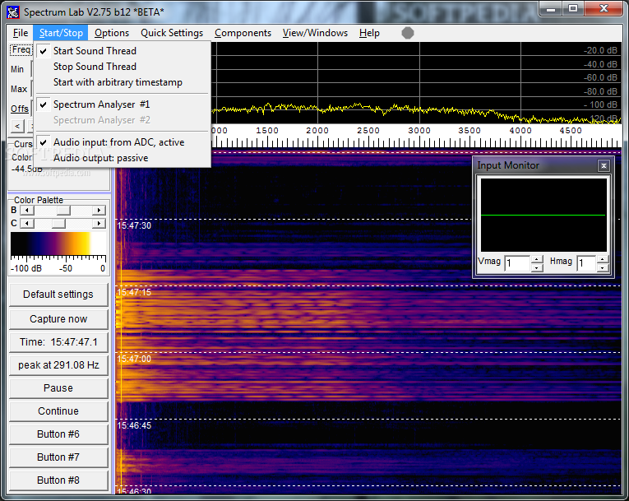629x501 pixels.
Task: Decrease Vmag with down spinner arrow
Action: pos(537,267)
